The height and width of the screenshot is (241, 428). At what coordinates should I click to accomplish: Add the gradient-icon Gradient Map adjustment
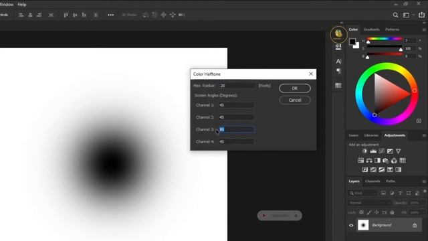pos(399,169)
